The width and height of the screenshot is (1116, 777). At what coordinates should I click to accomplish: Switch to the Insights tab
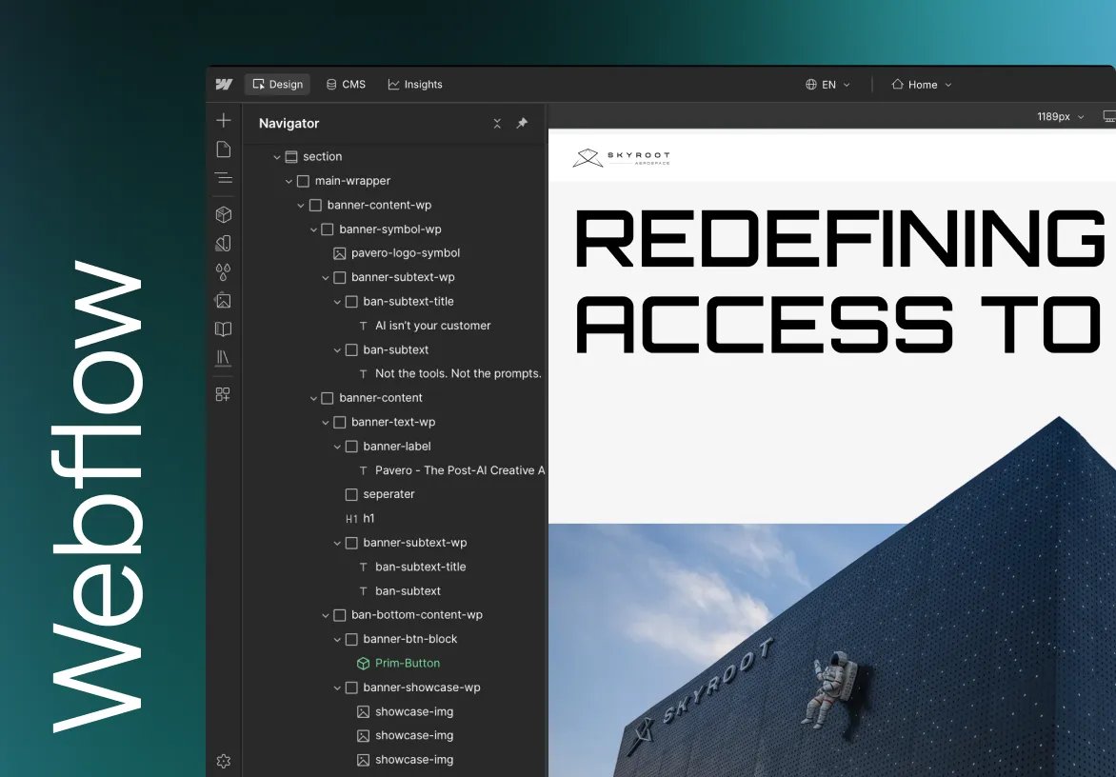point(415,84)
